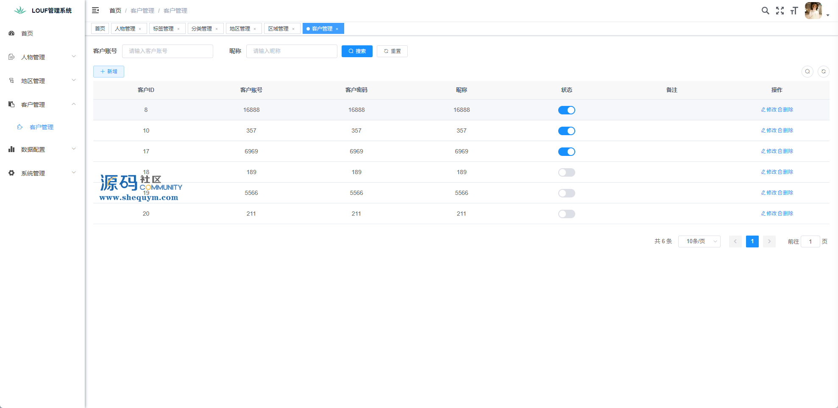Refresh the table with the round refresh icon
This screenshot has width=838, height=408.
(823, 72)
